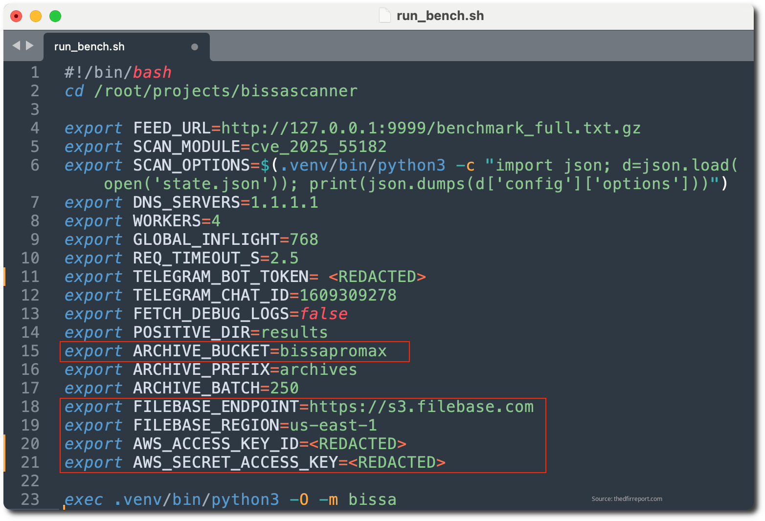Minimize the window with the yellow button

36,16
